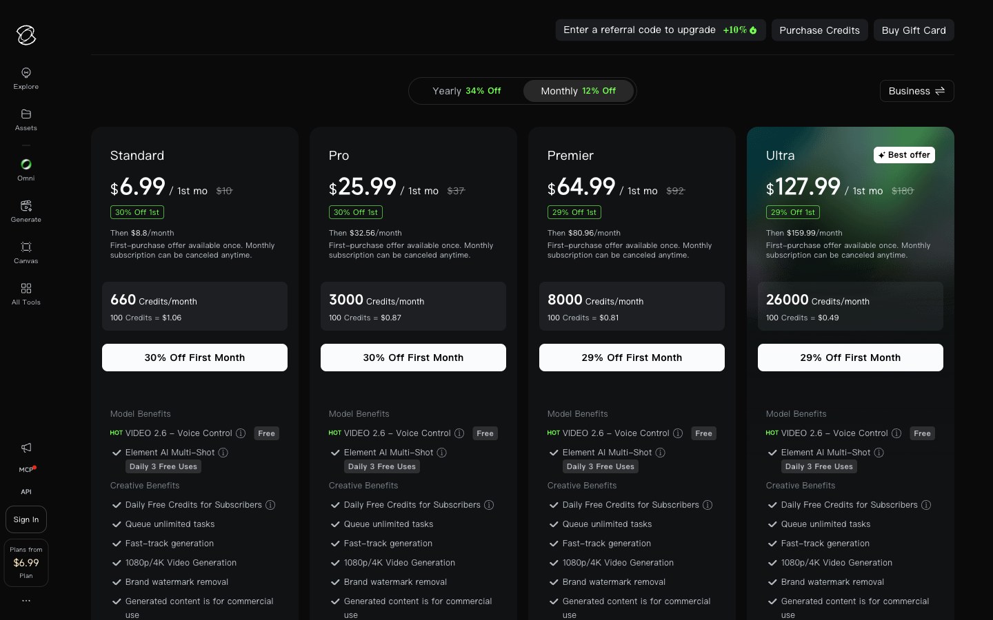Click the Ultra Best offer badge

click(x=904, y=155)
